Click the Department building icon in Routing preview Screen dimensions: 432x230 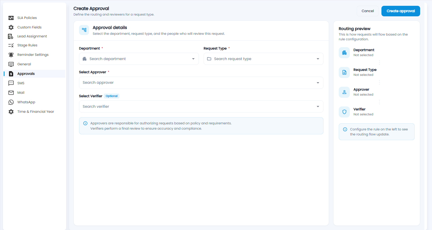click(344, 53)
